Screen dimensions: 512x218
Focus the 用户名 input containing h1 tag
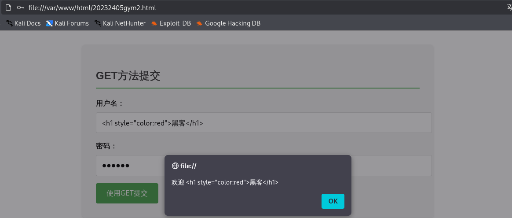click(x=264, y=123)
